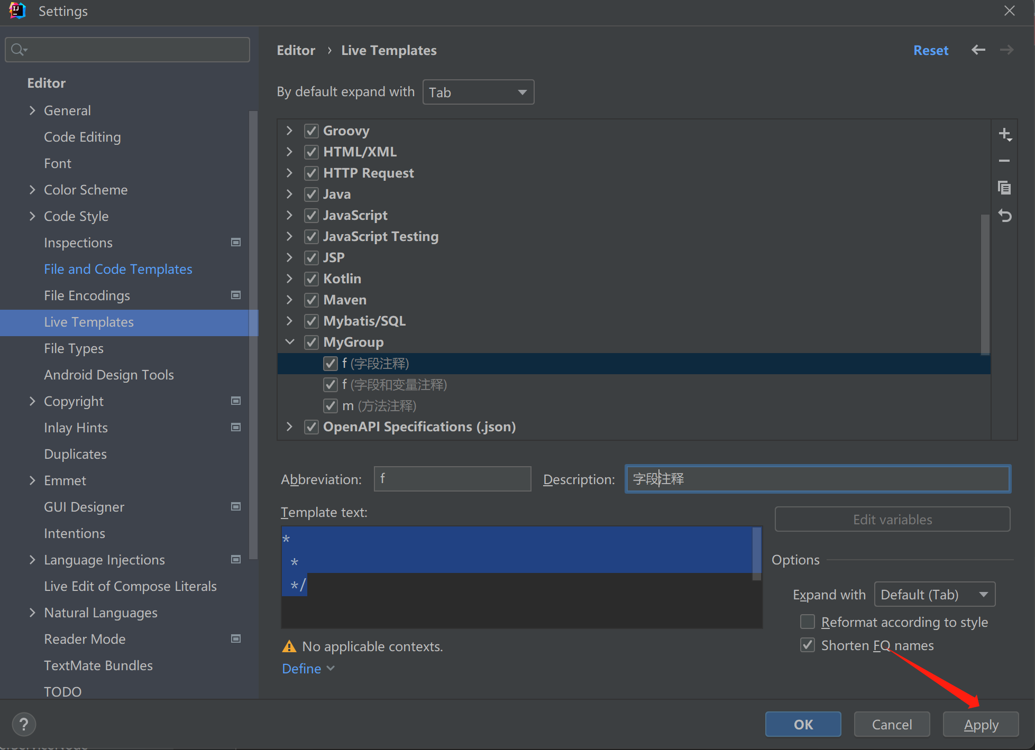This screenshot has width=1035, height=750.
Task: Open Font settings page
Action: 58,163
